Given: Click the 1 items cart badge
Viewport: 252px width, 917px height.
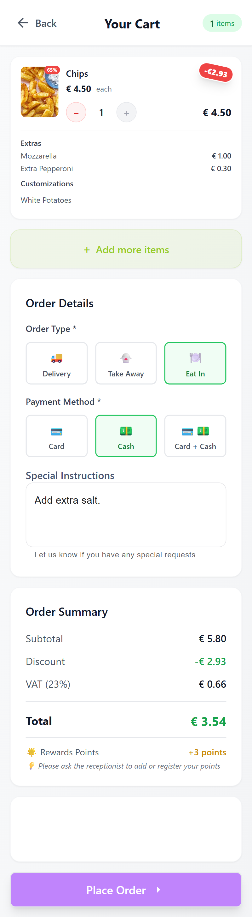Looking at the screenshot, I should [222, 23].
